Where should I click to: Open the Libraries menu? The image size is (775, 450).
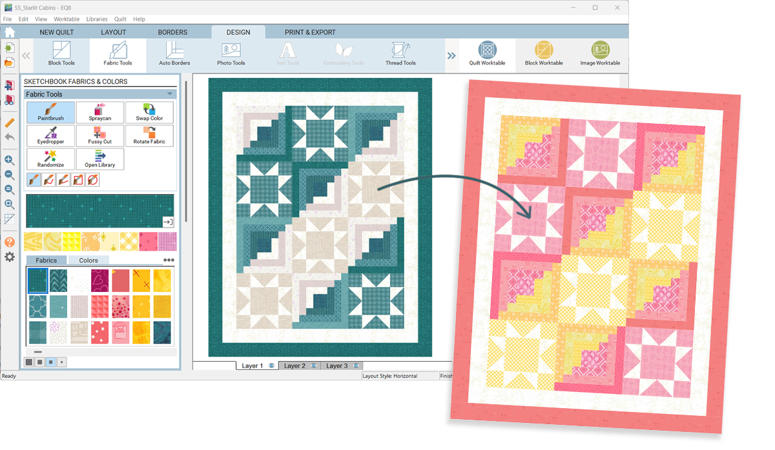(97, 19)
